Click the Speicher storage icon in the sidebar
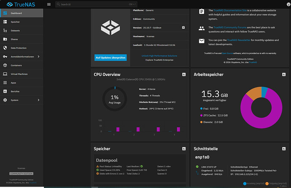291x188 pixels. point(5,21)
